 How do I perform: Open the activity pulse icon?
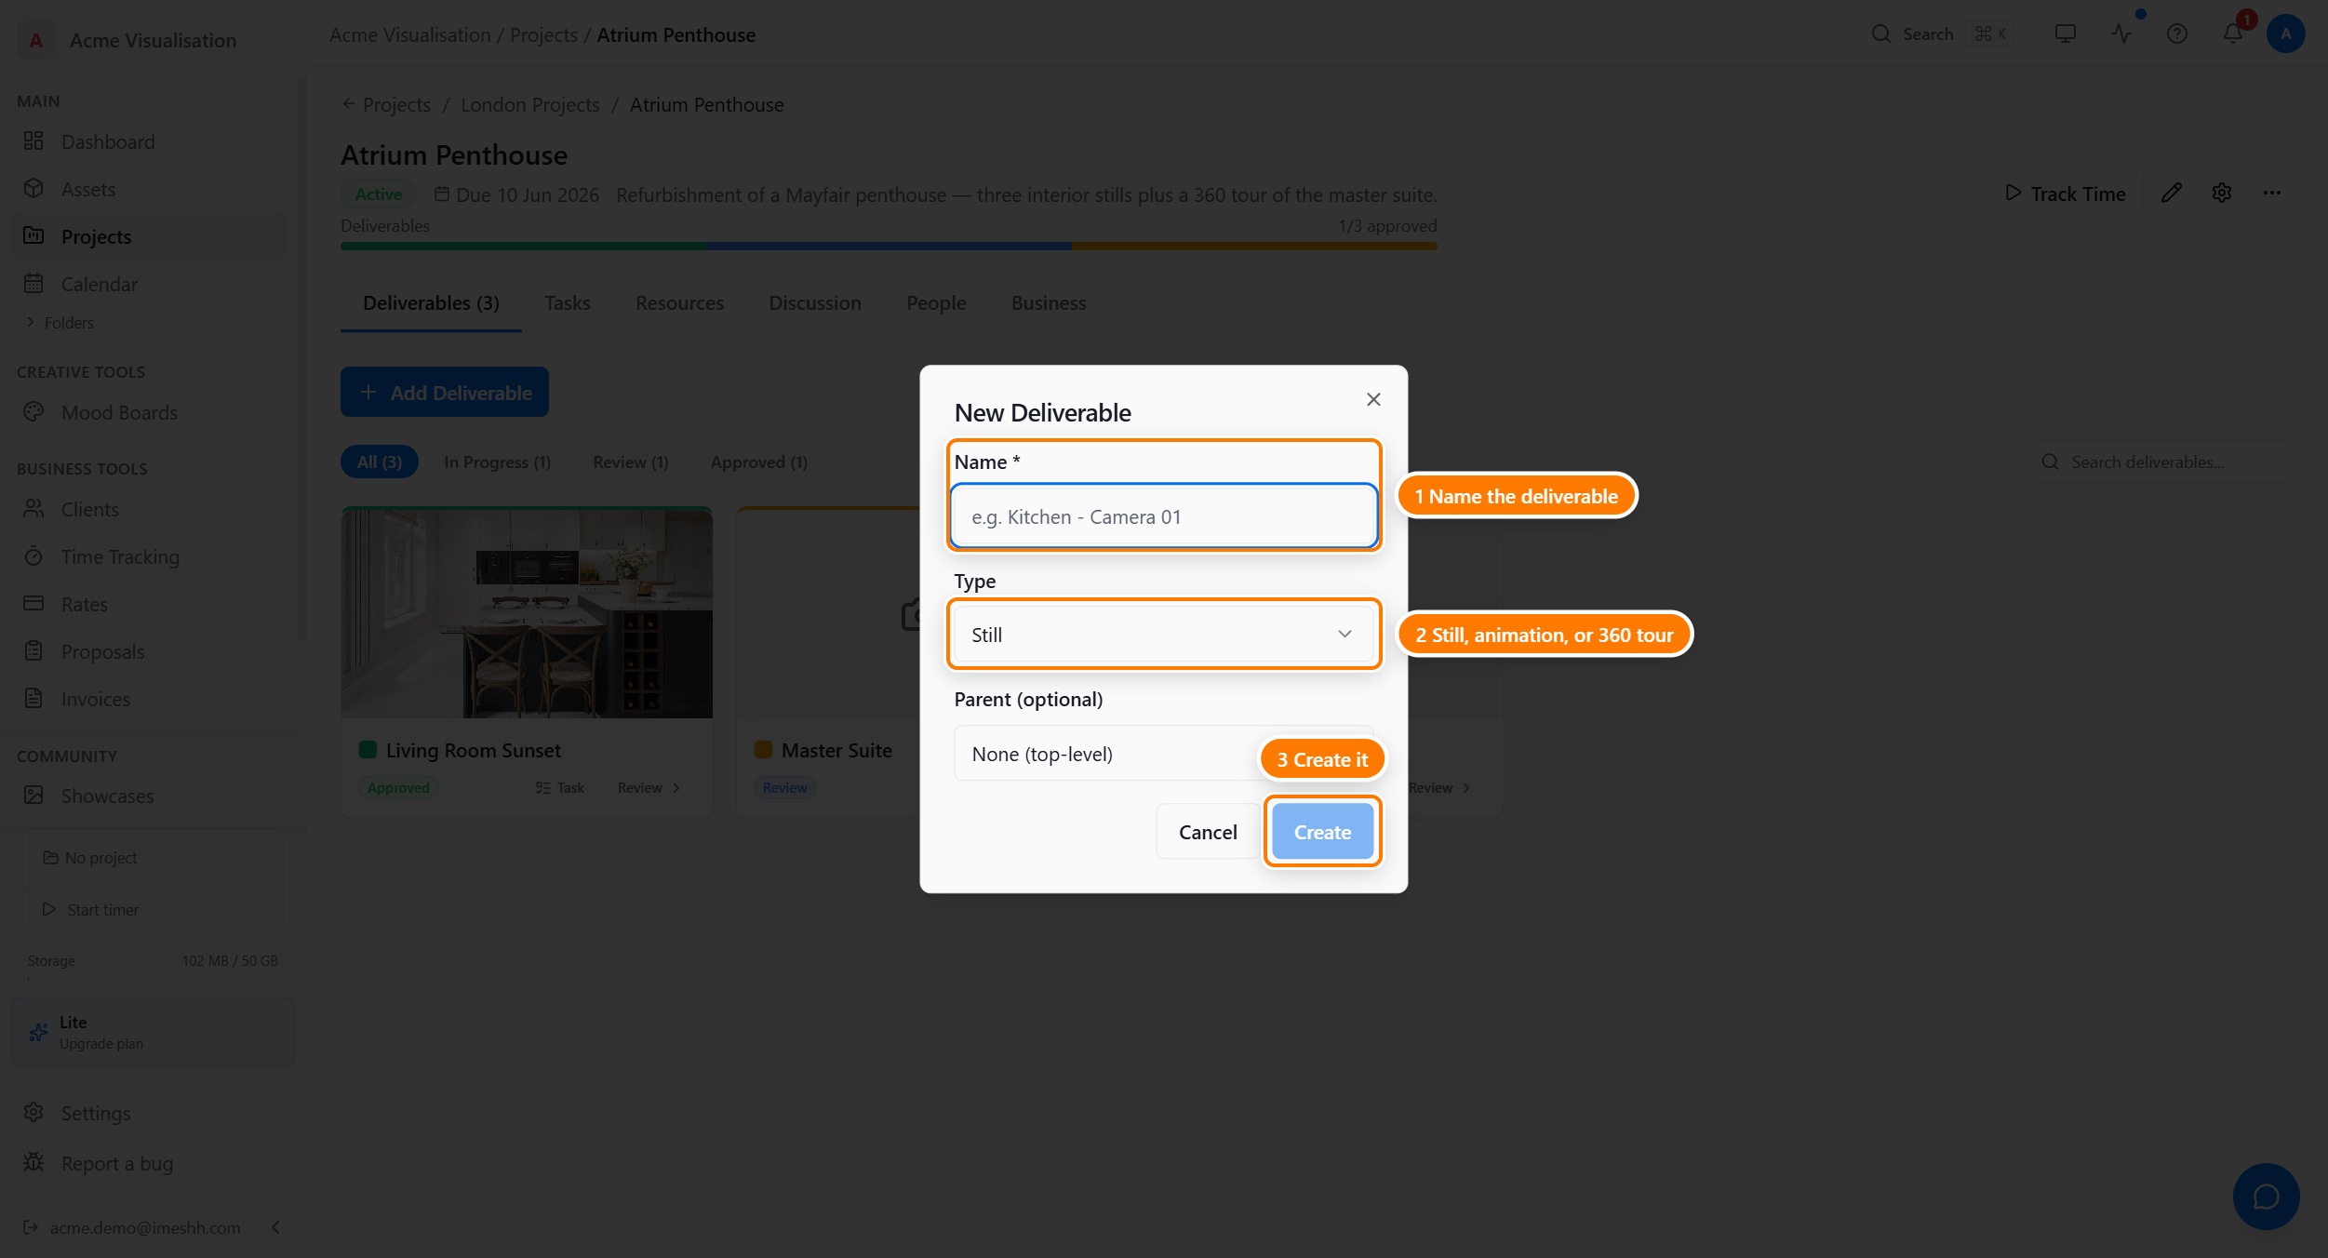point(2121,33)
